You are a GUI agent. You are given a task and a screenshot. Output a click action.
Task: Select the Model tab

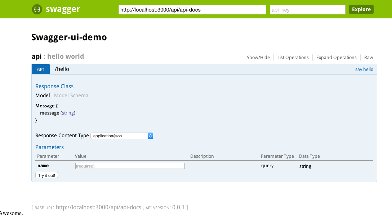click(43, 95)
